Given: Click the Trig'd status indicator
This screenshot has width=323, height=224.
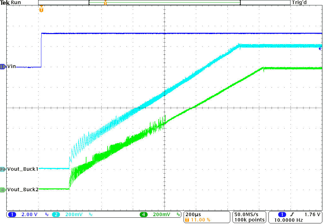Looking at the screenshot, I should click(298, 3).
